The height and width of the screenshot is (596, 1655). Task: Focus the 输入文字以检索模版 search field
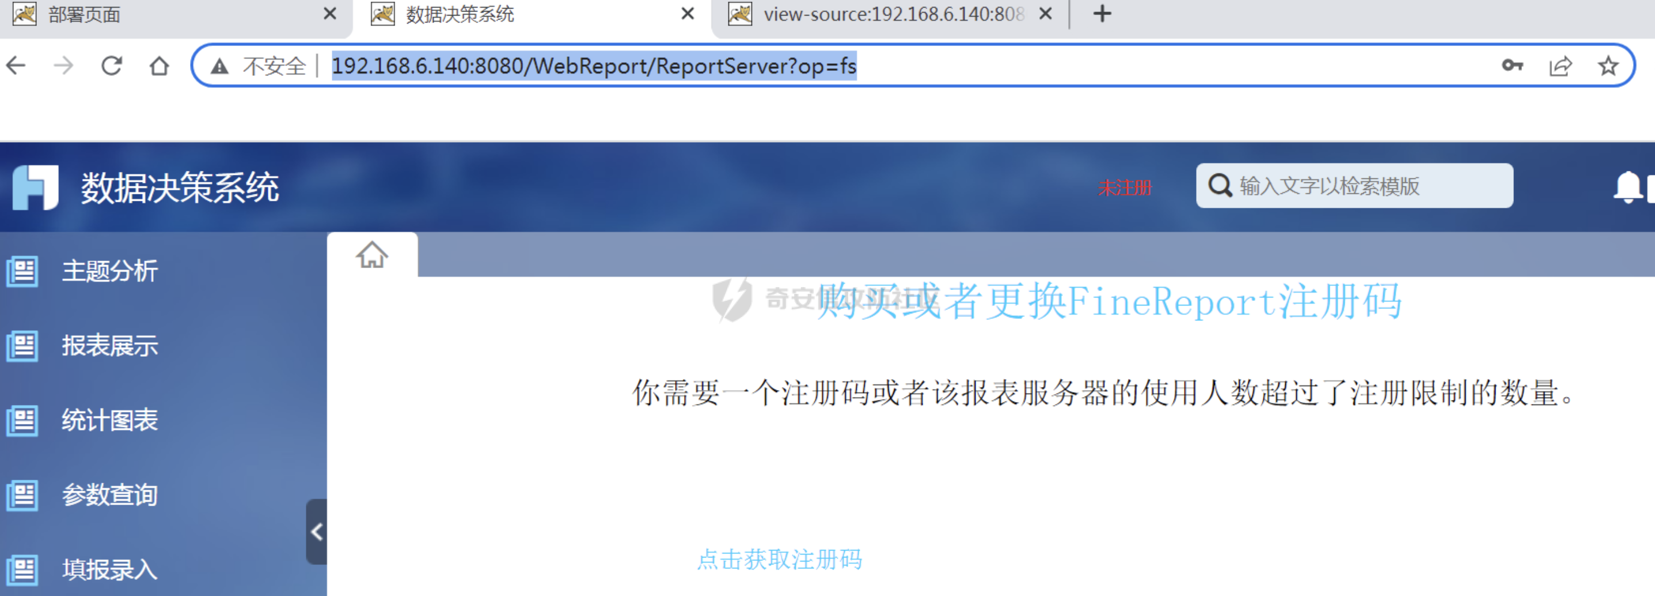click(1354, 185)
